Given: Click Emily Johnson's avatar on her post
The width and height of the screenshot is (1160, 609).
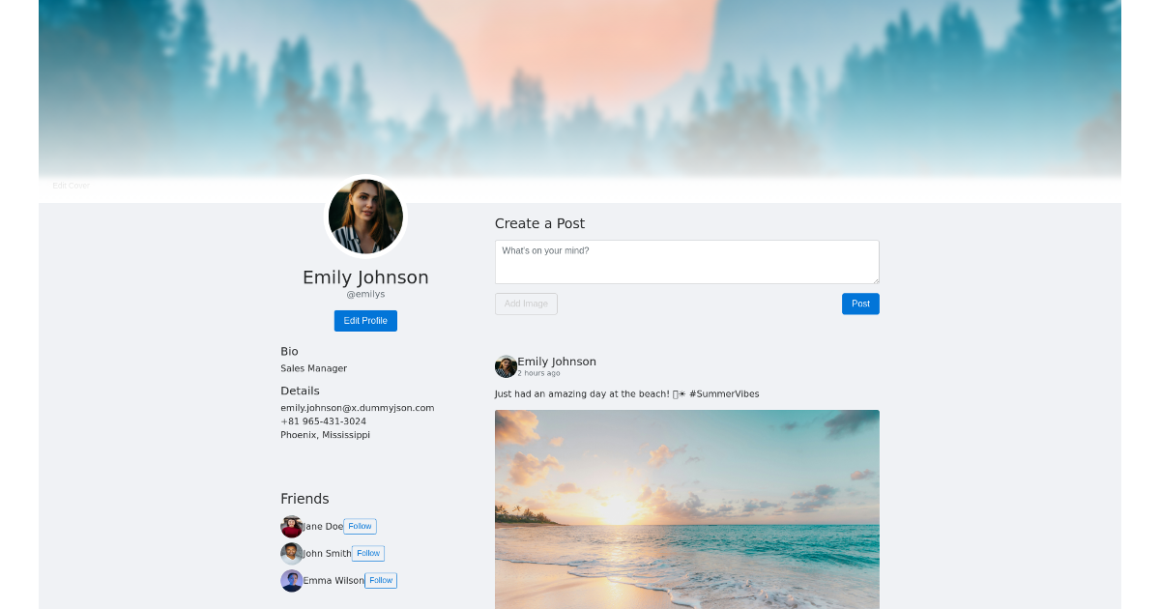Looking at the screenshot, I should [x=506, y=366].
